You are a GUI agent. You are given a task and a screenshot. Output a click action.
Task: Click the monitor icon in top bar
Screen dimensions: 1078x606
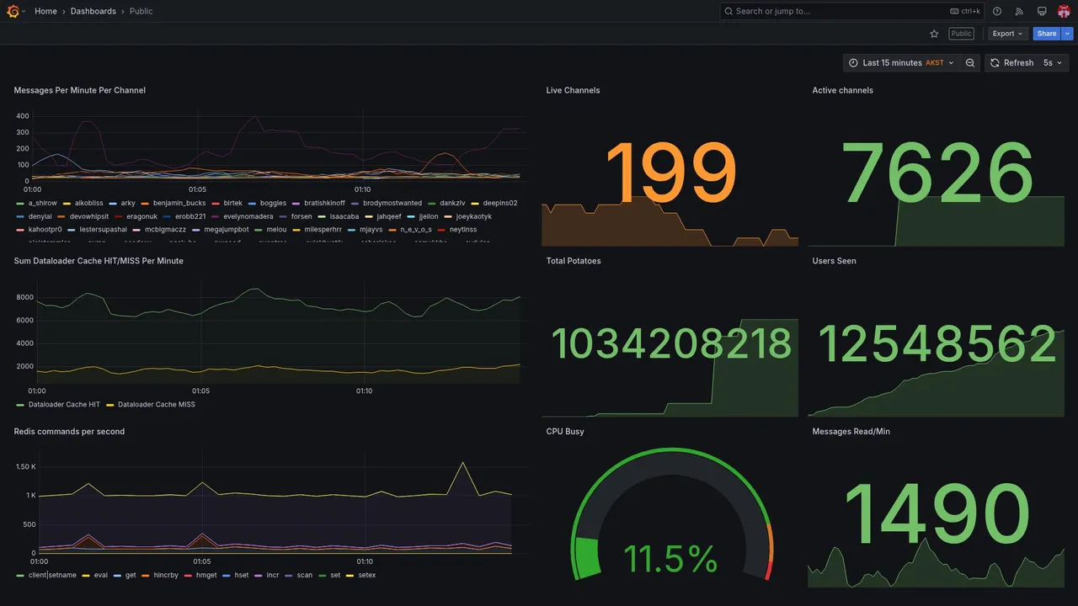click(1042, 11)
